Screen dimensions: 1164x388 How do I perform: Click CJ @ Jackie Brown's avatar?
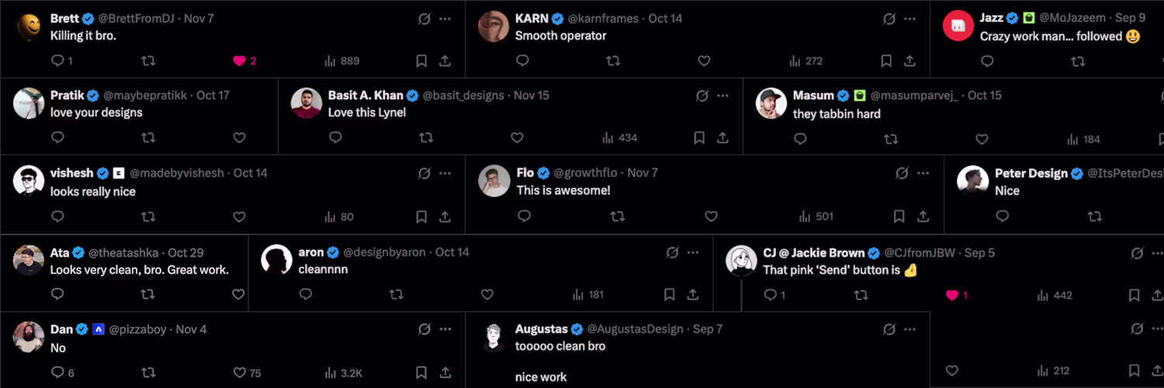click(741, 261)
